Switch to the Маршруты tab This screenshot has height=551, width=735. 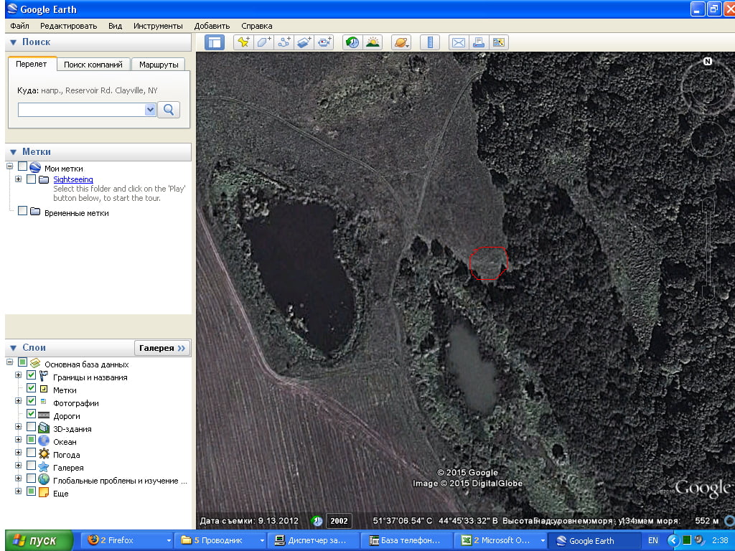[159, 65]
